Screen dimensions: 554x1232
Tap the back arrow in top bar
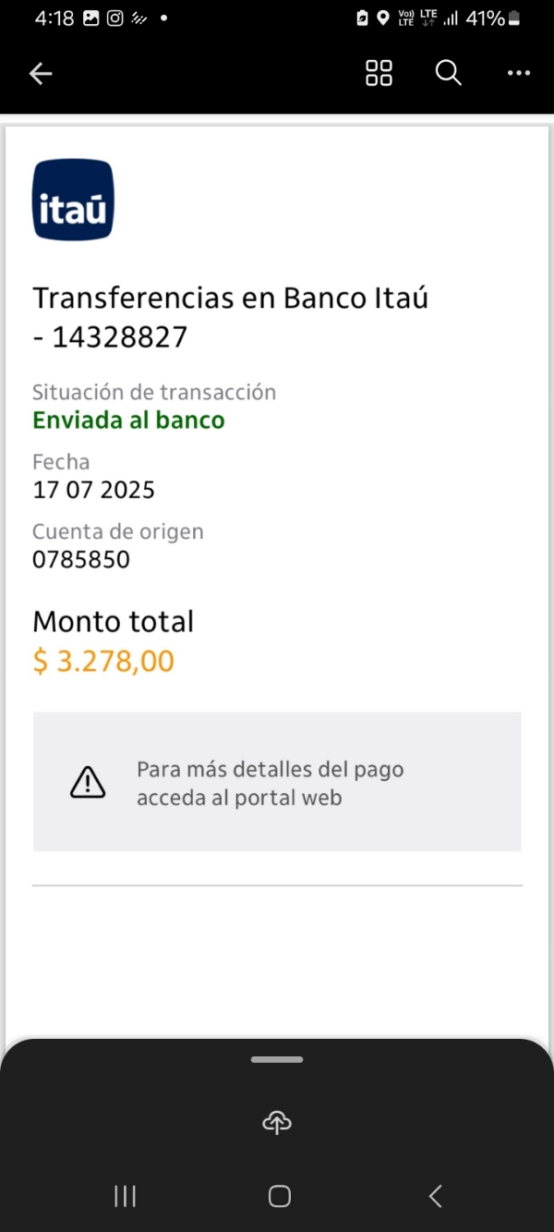[x=41, y=74]
